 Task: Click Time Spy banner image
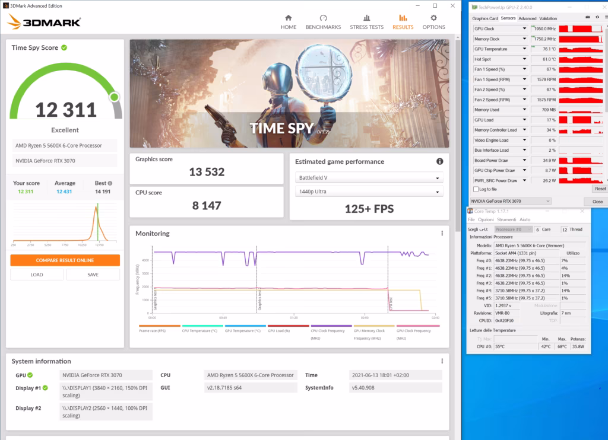(x=289, y=93)
